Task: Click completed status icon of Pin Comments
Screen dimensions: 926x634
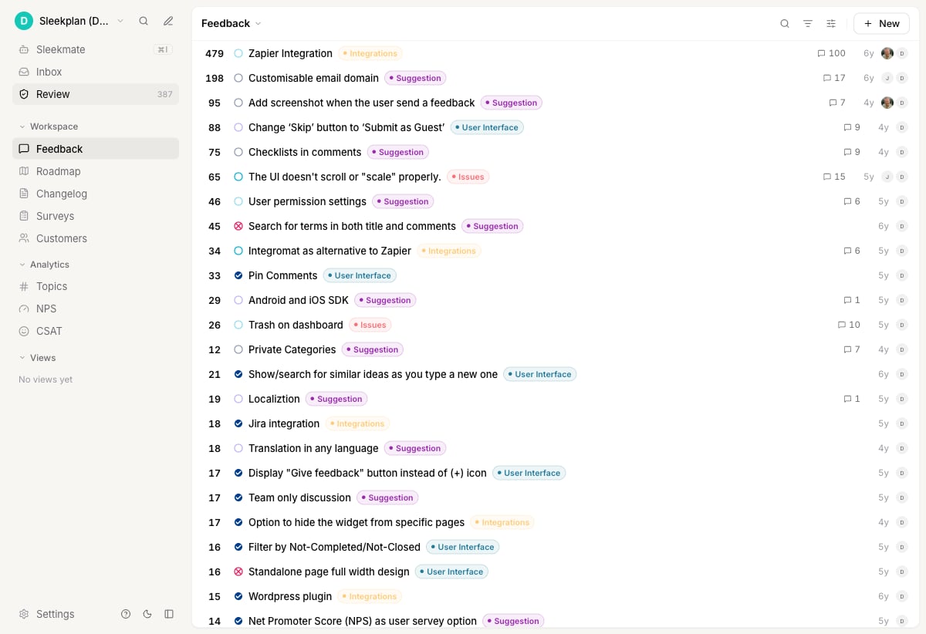Action: coord(238,275)
